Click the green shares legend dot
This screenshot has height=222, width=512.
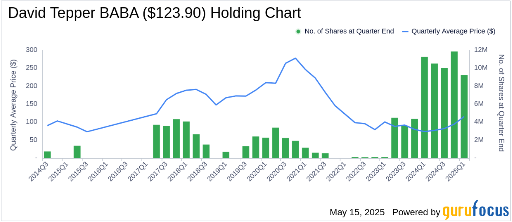pos(298,31)
